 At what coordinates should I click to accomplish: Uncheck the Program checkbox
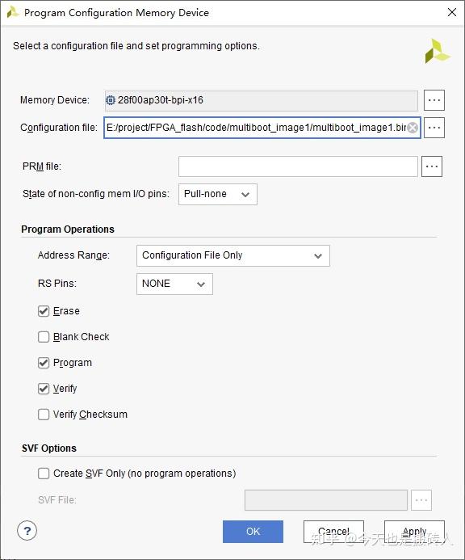click(44, 363)
